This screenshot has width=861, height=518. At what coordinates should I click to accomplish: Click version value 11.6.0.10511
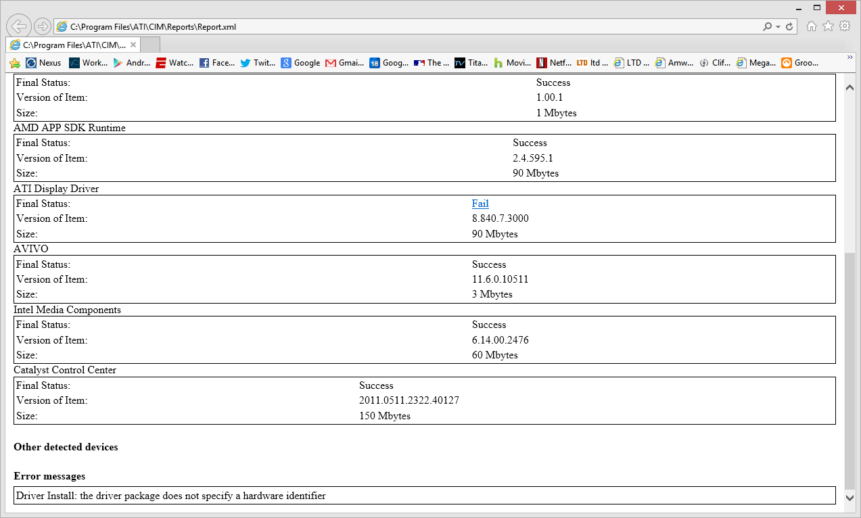[x=501, y=279]
